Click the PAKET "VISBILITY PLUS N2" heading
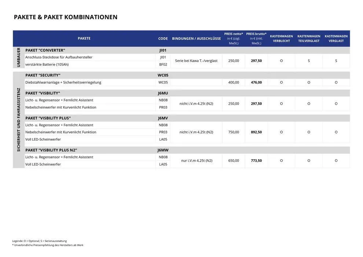The height and width of the screenshot is (257, 363). 51,150
